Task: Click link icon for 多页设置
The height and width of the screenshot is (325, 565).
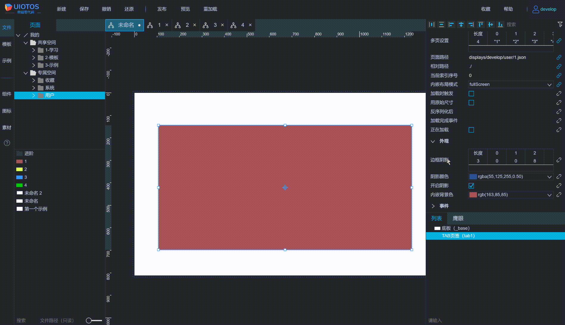Action: click(x=559, y=40)
